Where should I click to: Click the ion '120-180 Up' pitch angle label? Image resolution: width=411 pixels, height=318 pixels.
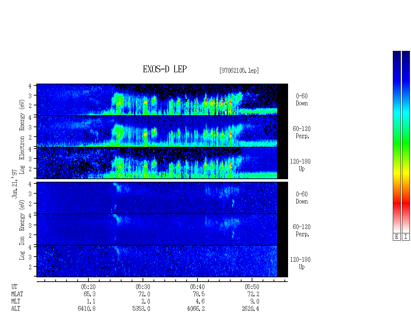coord(300,263)
